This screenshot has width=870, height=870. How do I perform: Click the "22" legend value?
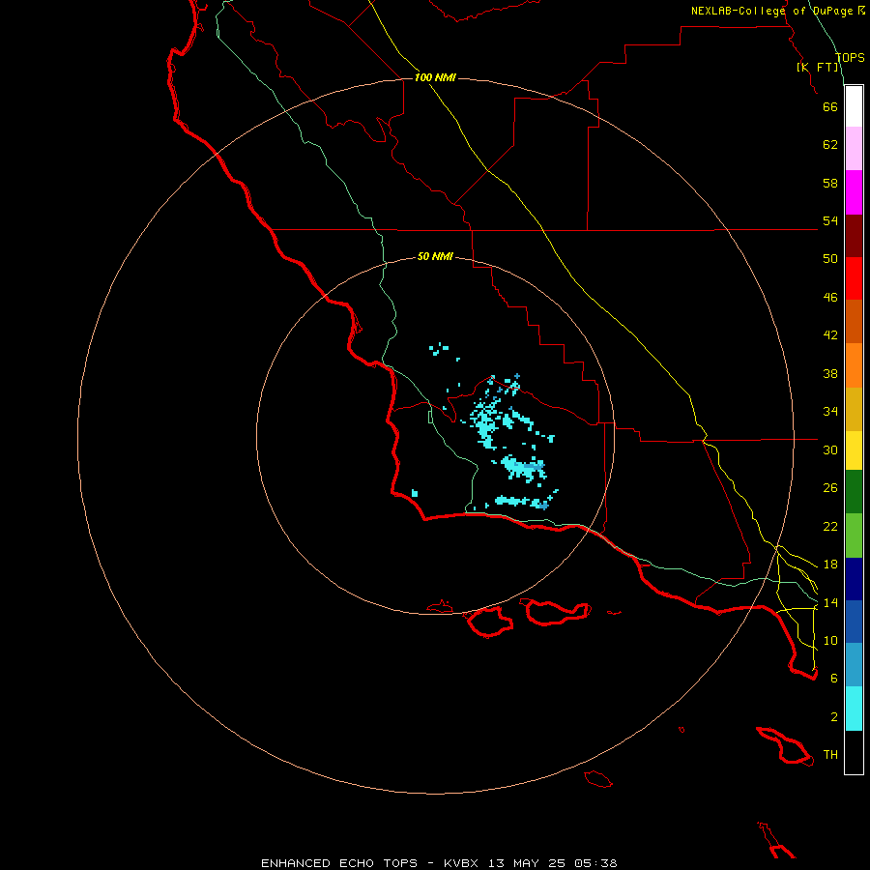(x=830, y=526)
